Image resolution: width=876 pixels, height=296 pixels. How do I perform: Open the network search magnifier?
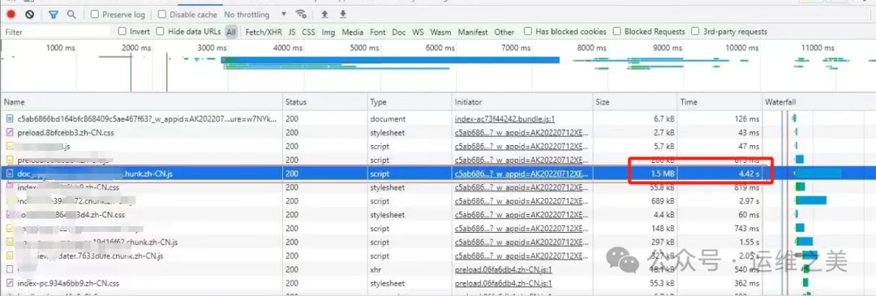pyautogui.click(x=71, y=15)
